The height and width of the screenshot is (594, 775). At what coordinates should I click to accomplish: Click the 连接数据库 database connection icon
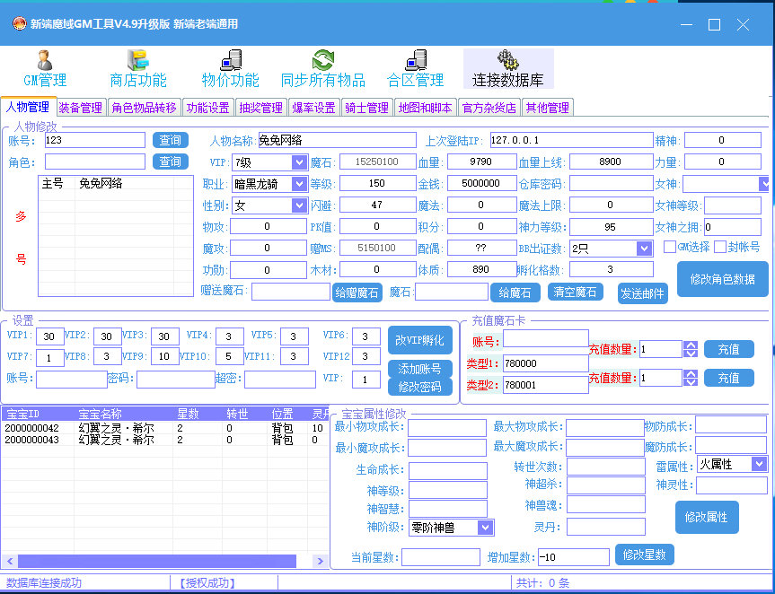pyautogui.click(x=507, y=61)
